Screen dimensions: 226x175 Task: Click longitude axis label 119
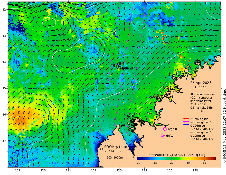(x=18, y=170)
